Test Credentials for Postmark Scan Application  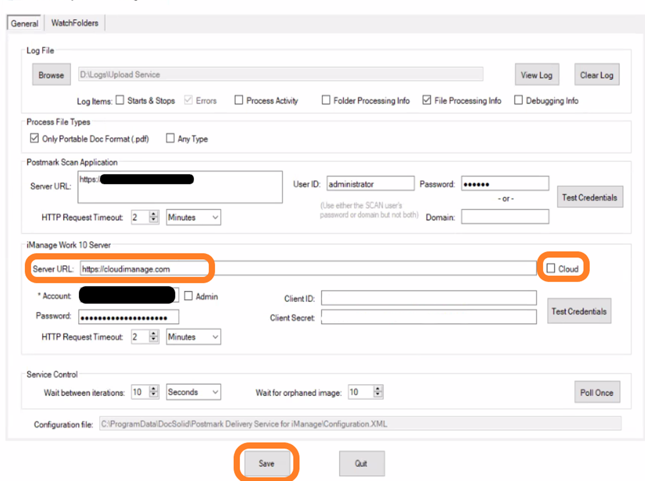(590, 197)
